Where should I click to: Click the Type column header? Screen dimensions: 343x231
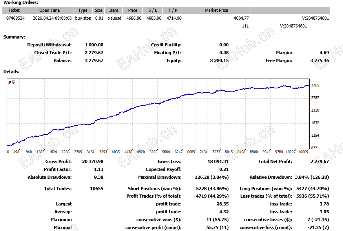coord(83,10)
